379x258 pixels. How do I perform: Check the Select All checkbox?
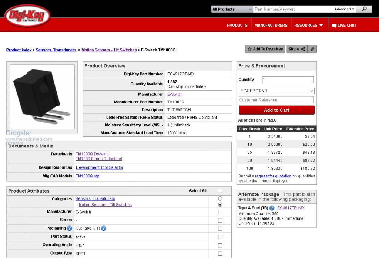[220, 191]
